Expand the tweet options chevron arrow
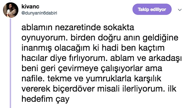The image size is (191, 108). [x=180, y=10]
